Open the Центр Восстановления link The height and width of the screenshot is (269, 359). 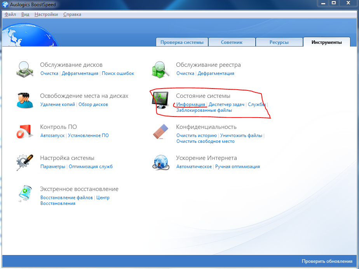point(75,200)
